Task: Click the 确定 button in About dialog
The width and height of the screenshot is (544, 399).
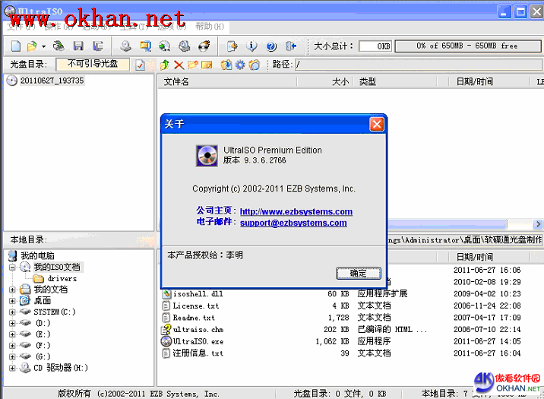Action: [x=359, y=274]
